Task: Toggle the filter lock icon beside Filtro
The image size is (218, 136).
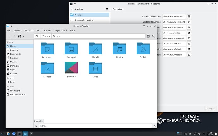Action: coord(36,126)
